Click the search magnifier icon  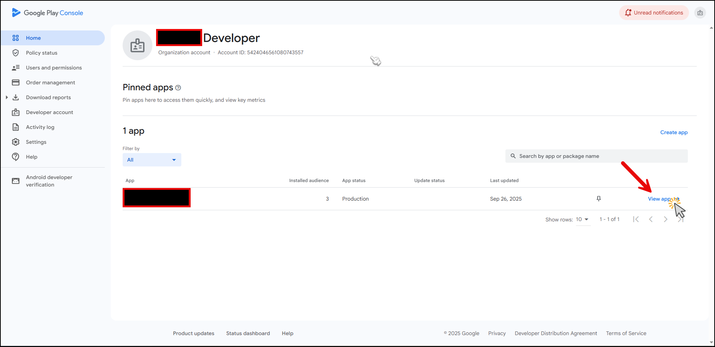pyautogui.click(x=513, y=156)
